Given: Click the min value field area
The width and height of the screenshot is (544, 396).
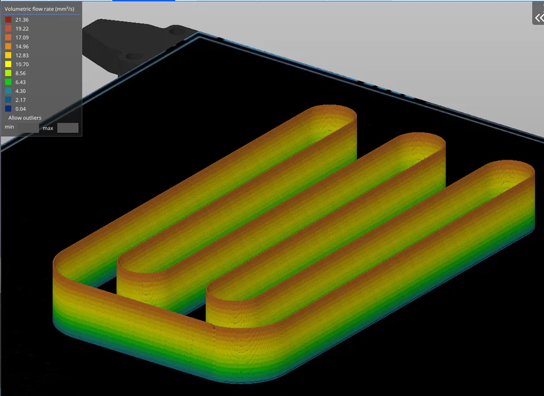Looking at the screenshot, I should [x=29, y=128].
